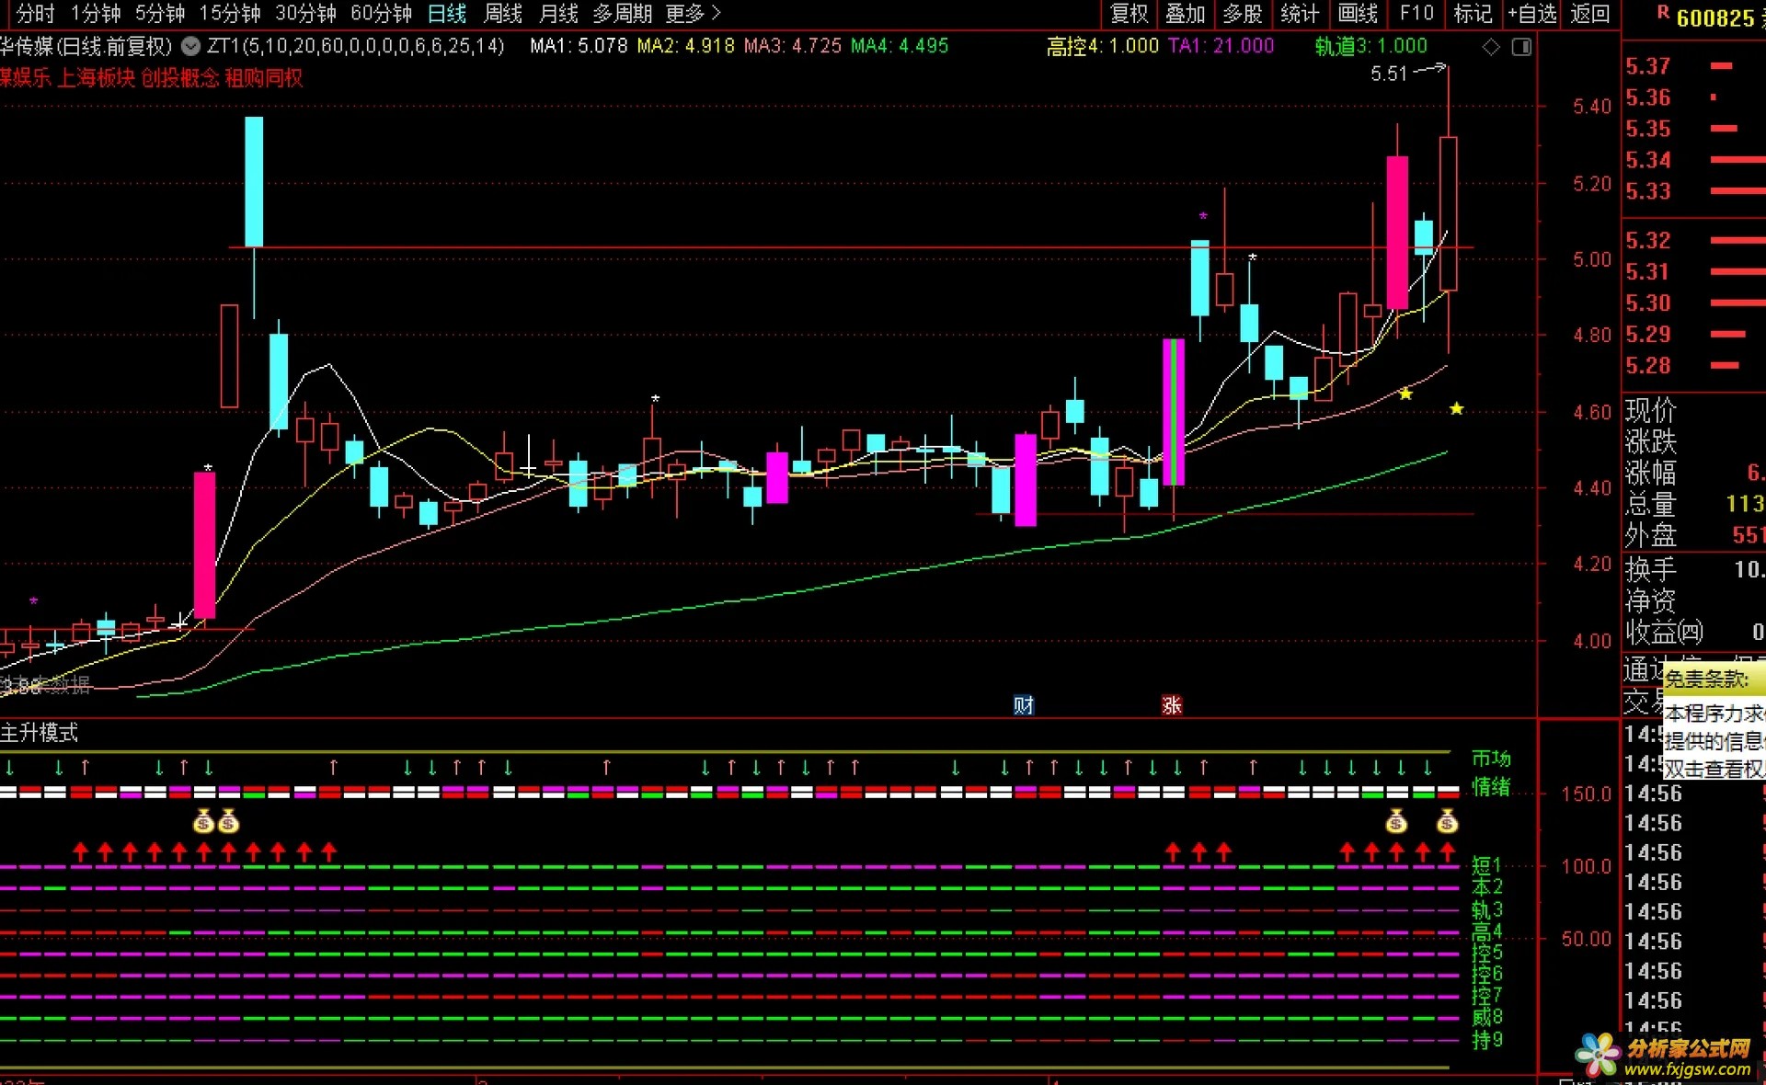Click the ZT1 indicator parameters text
This screenshot has width=1766, height=1085.
click(355, 46)
